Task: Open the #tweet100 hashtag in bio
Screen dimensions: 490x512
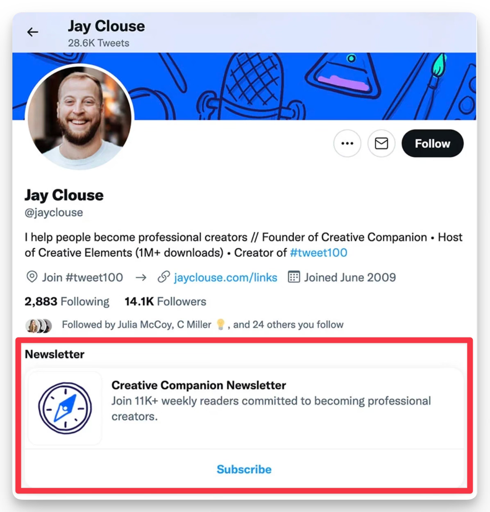Action: 318,253
